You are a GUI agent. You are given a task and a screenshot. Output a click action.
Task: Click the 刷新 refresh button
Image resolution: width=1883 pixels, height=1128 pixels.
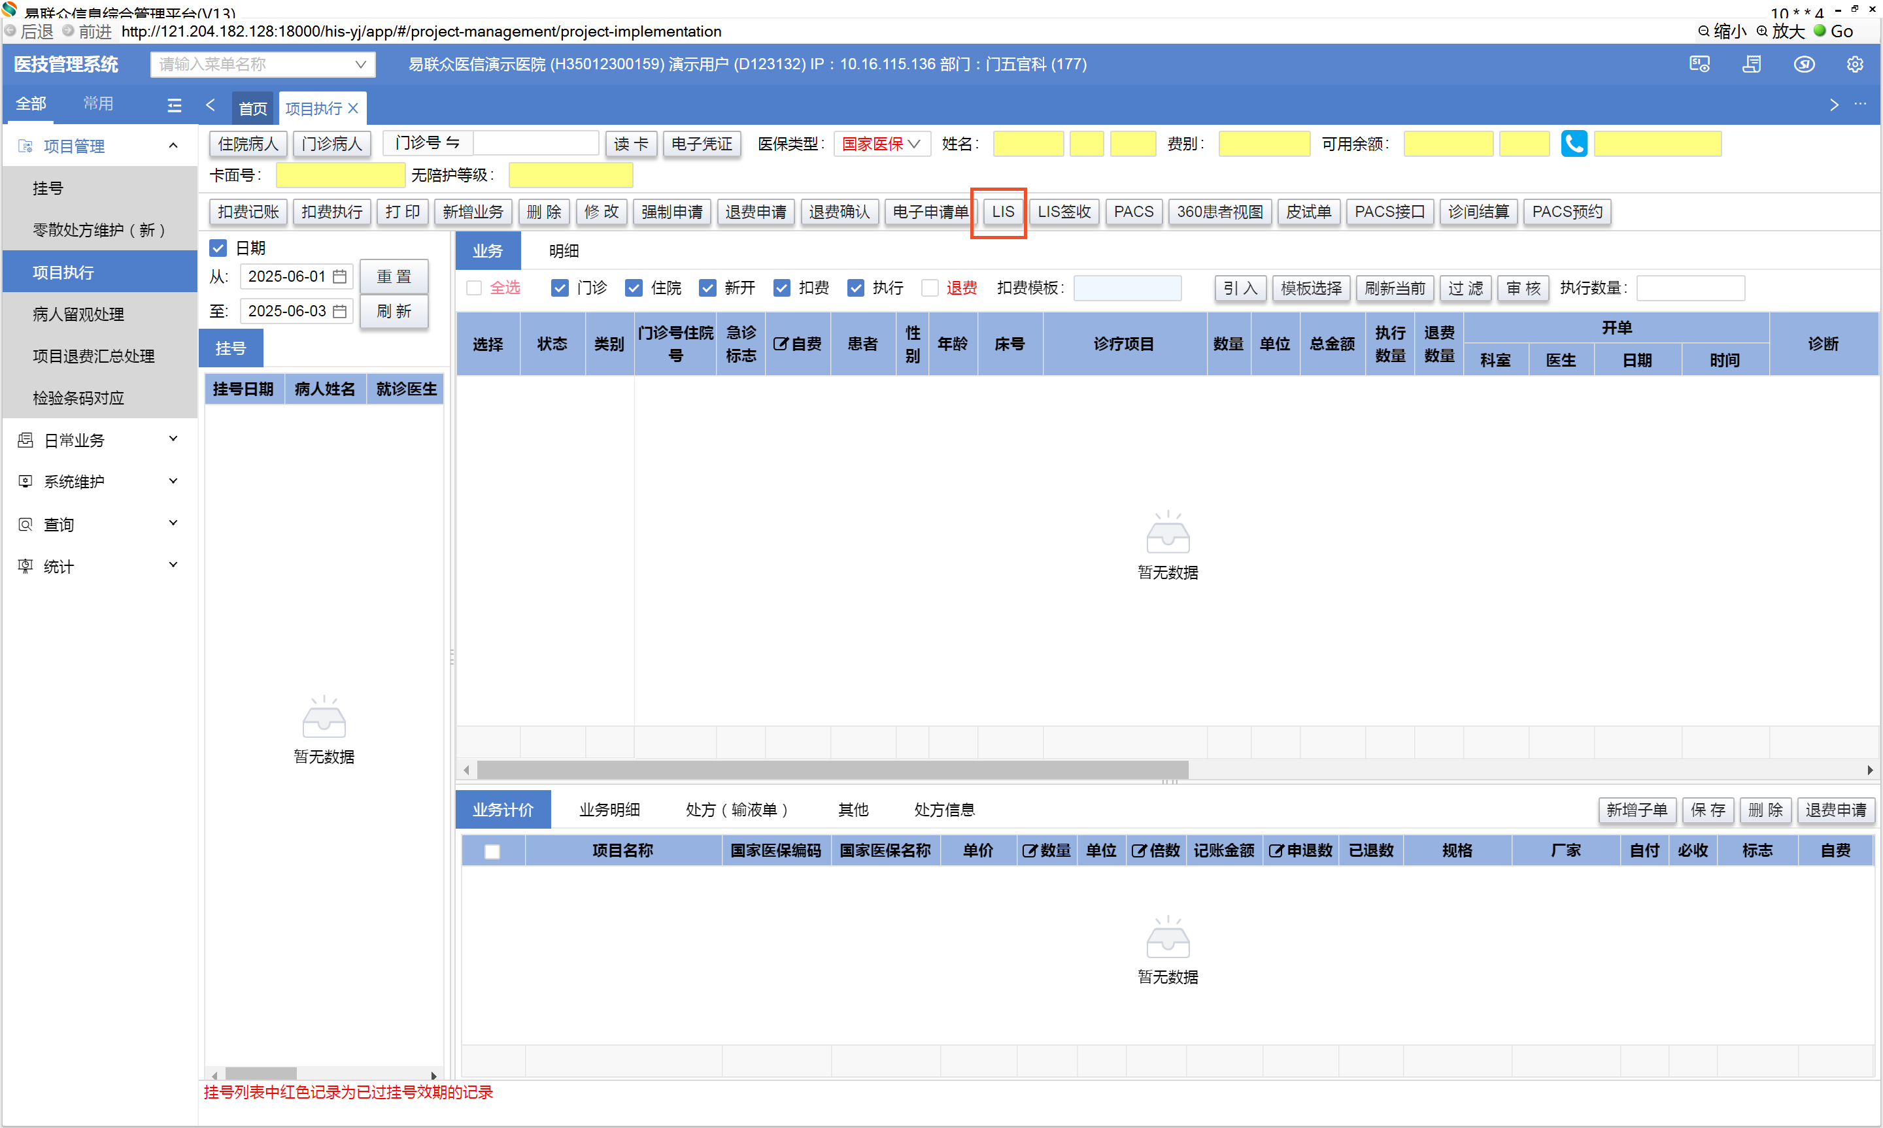pos(394,311)
